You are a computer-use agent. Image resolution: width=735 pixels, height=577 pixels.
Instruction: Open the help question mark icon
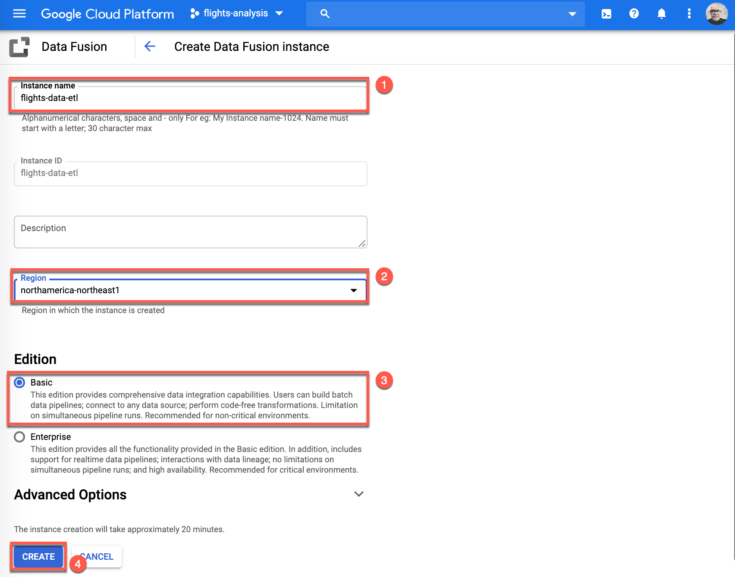coord(634,14)
